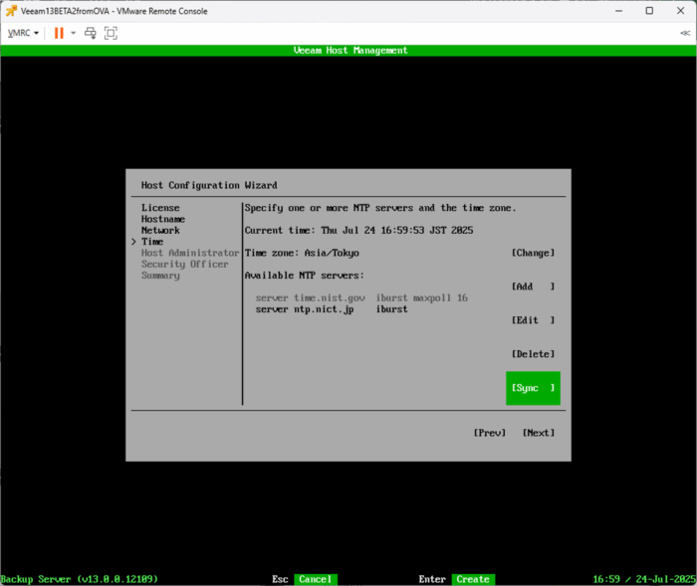Click the Edit NTP server button

coord(533,320)
